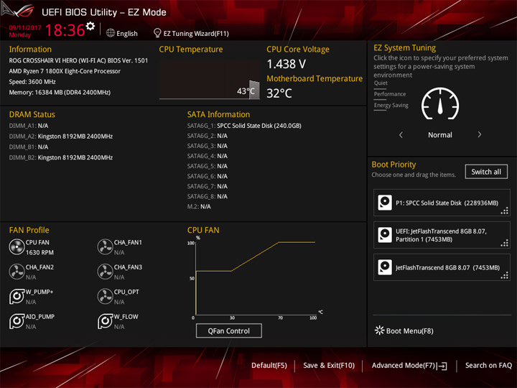Select the CHA_FAN2 fan icon

[17, 272]
